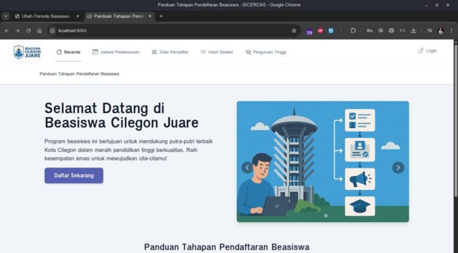Click the Login link
Screen dimensions: 458x253
[428, 51]
